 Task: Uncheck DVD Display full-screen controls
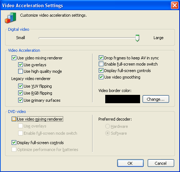[x=14, y=143]
